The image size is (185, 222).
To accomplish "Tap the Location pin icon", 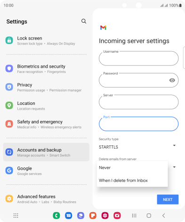I will pyautogui.click(x=9, y=105).
